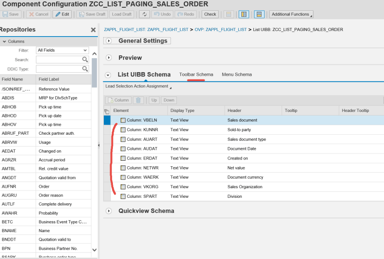
Task: Toggle the horizontal split layout icon in toolbar
Action: click(259, 14)
